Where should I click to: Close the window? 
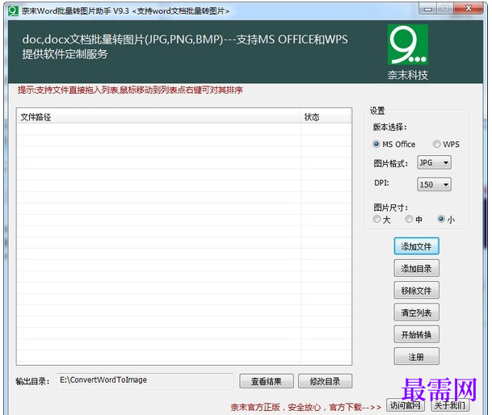pos(469,9)
